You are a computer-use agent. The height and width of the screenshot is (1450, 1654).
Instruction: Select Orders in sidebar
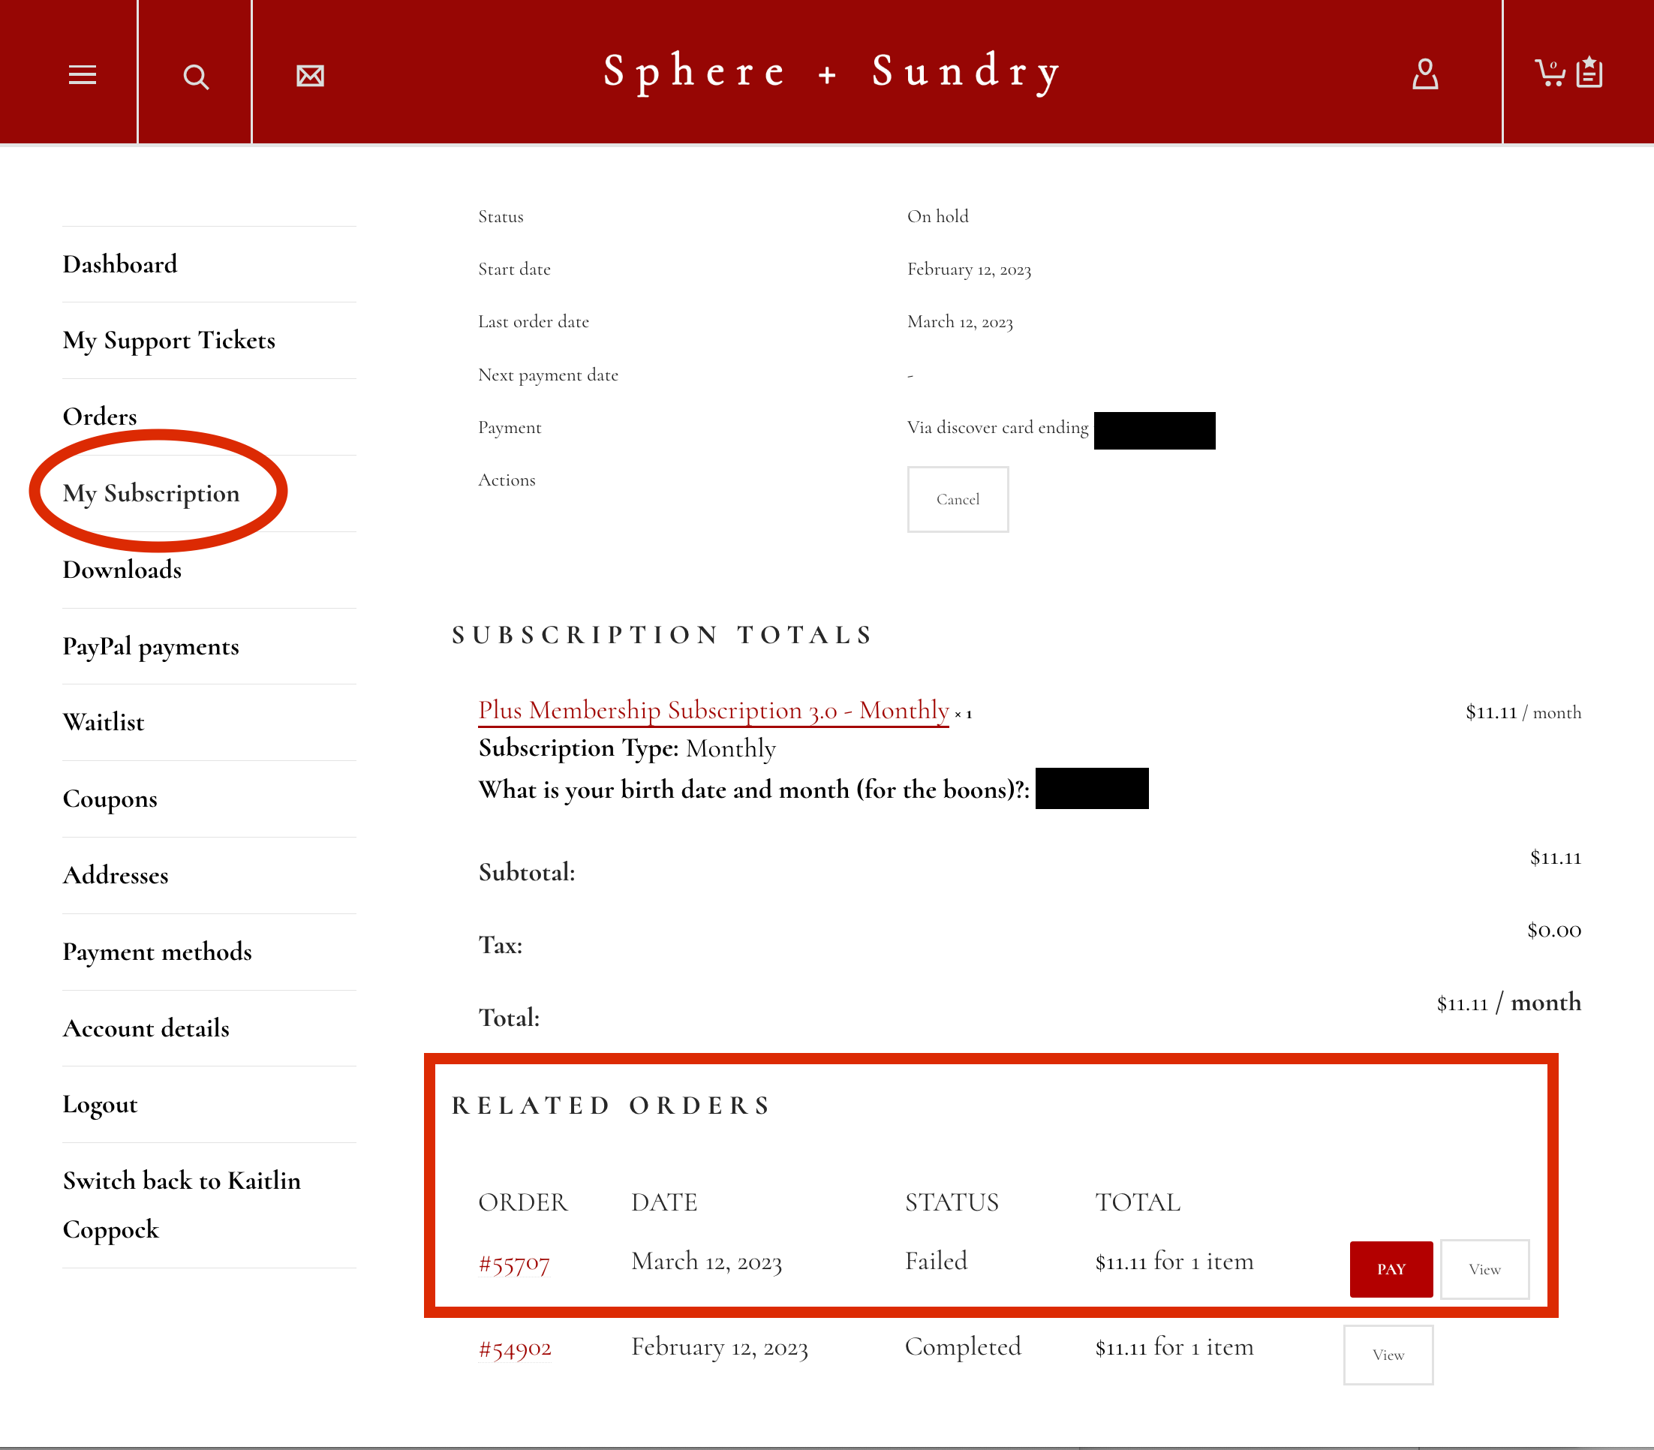point(101,417)
